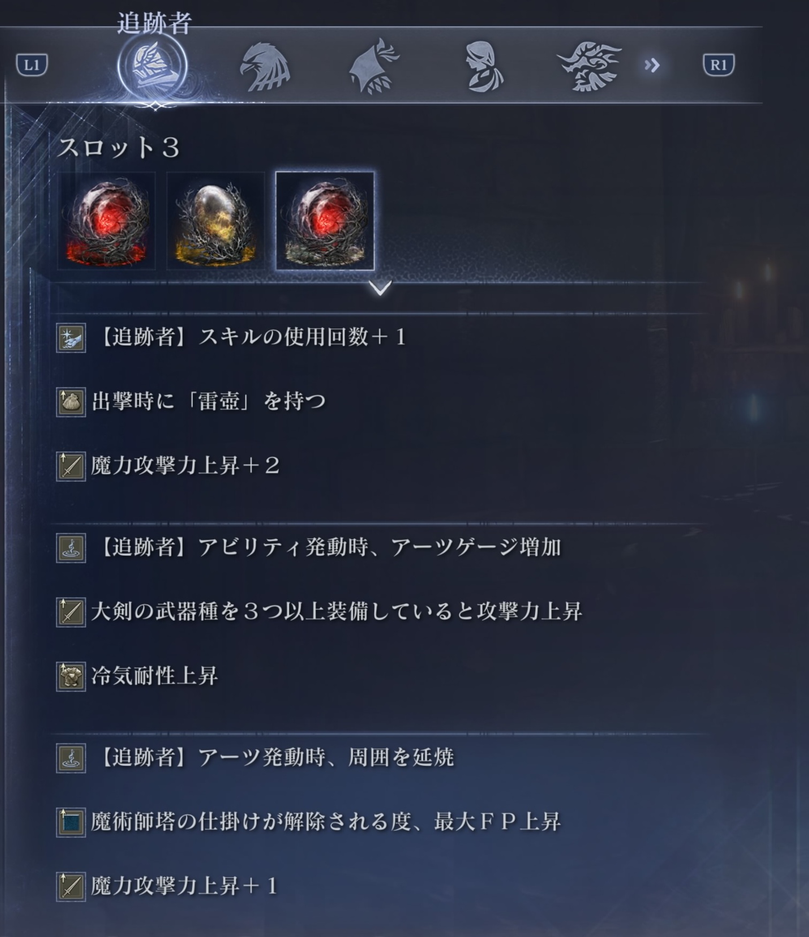This screenshot has width=809, height=937.
Task: Click blue square icon for 魔術師塔 effect
Action: pyautogui.click(x=71, y=822)
